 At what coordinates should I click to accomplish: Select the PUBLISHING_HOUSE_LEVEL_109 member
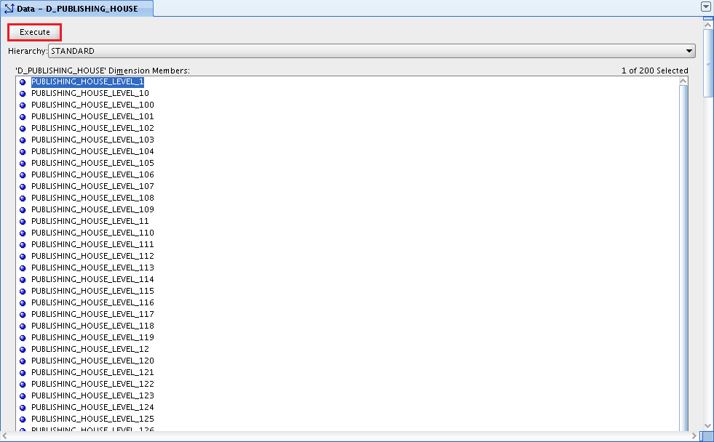point(92,209)
